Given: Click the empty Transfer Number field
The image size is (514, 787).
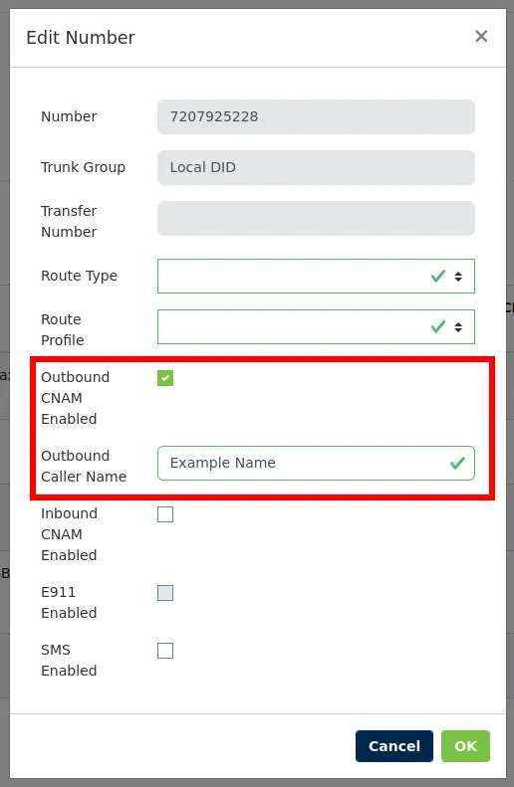Looking at the screenshot, I should pyautogui.click(x=316, y=218).
